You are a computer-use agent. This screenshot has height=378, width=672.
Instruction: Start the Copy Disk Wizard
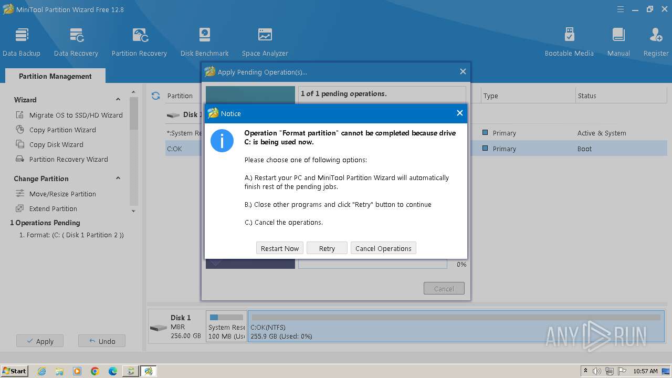(x=50, y=144)
